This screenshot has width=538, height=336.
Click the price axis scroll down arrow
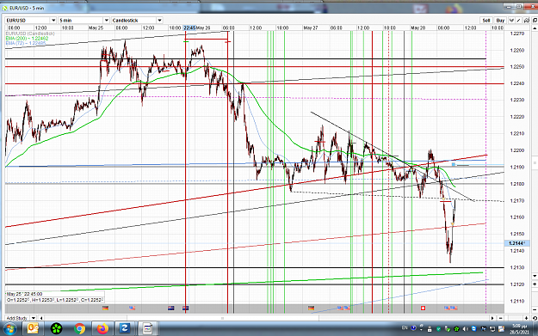535,276
